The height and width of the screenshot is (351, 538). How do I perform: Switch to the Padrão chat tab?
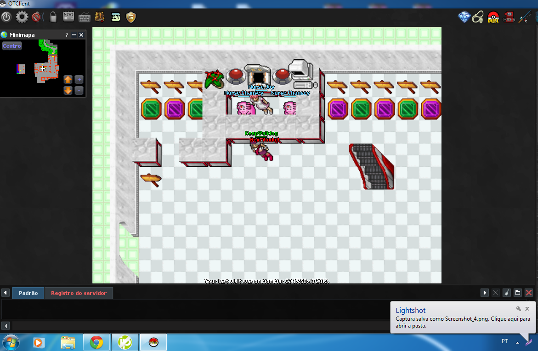point(28,293)
